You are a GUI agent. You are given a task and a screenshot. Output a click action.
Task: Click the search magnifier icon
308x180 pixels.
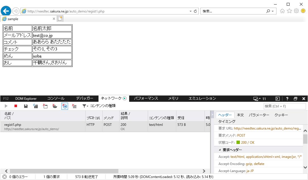point(268,11)
